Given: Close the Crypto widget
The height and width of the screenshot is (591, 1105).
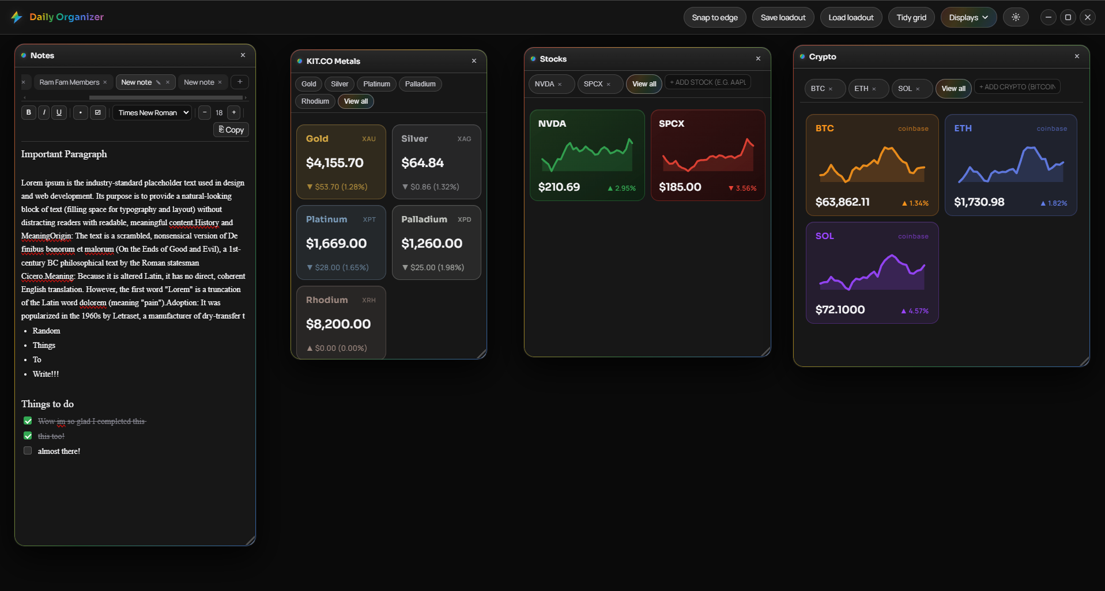Looking at the screenshot, I should click(1077, 56).
